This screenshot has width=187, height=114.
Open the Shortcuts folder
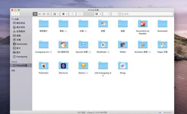pyautogui.click(x=63, y=66)
